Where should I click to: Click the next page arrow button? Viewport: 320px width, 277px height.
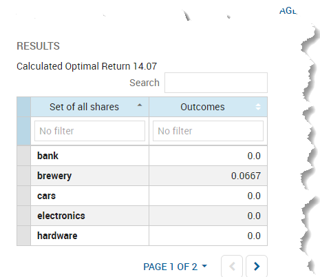[257, 266]
